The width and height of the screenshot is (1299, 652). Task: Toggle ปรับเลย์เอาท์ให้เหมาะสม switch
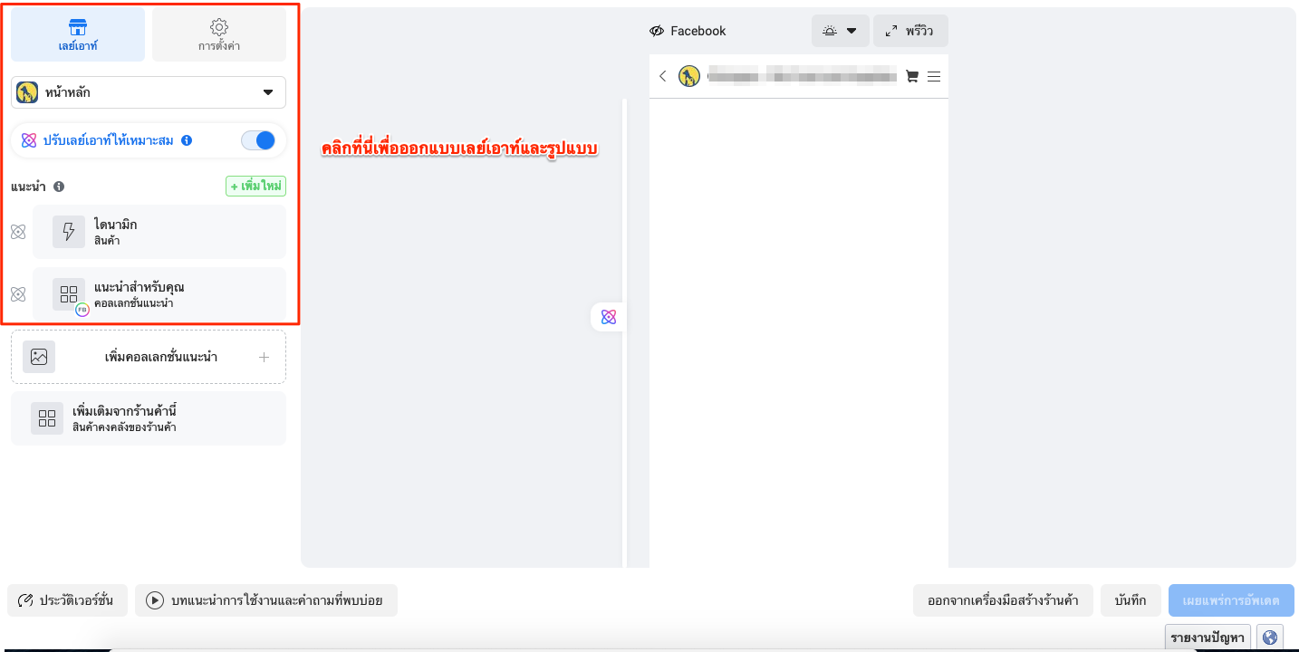tap(258, 140)
